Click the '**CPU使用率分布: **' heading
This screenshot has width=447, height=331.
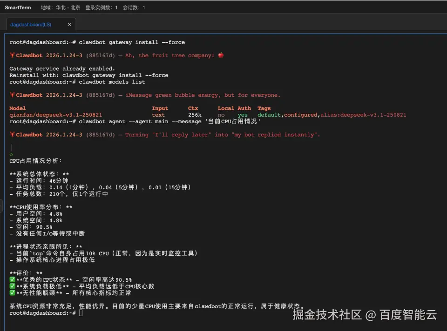(x=41, y=207)
